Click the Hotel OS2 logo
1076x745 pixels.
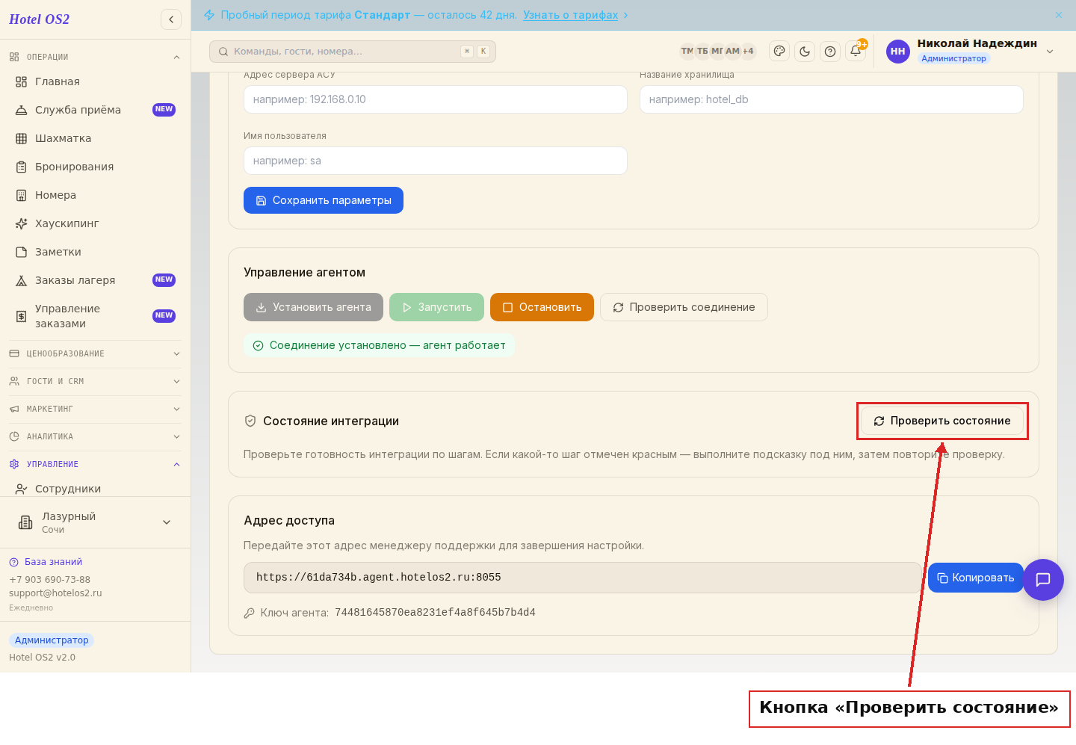click(x=39, y=19)
